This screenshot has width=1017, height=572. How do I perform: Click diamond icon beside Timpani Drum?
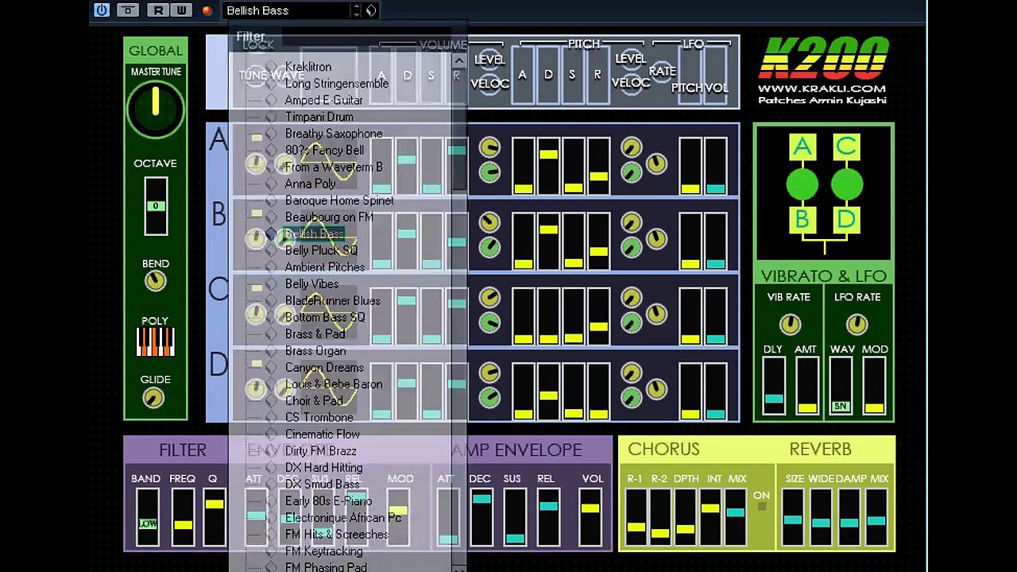click(271, 117)
